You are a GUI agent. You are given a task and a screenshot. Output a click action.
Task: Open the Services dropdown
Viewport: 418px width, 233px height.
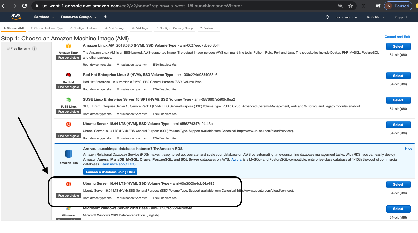click(44, 17)
